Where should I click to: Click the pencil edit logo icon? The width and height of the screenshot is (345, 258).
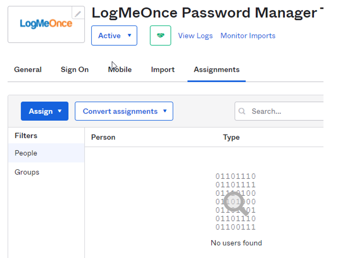(x=78, y=13)
